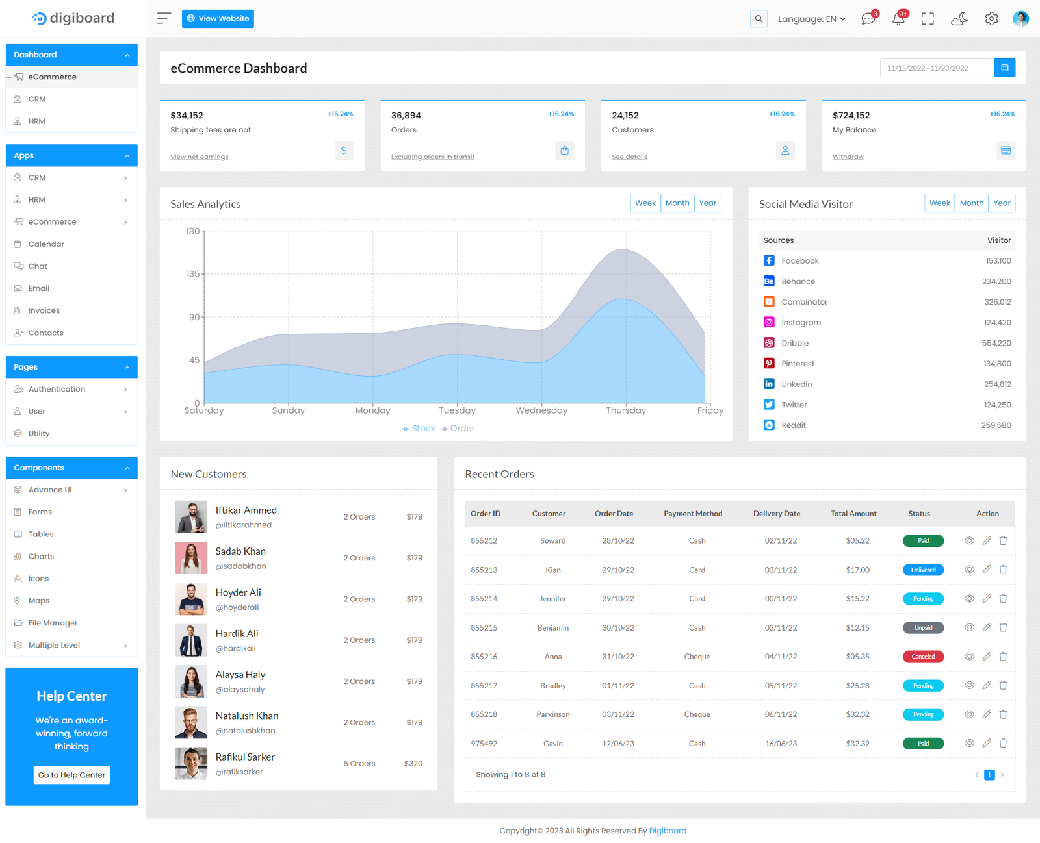Viewport: 1040px width, 843px height.
Task: Enter fullscreen mode using header icon
Action: pos(928,19)
